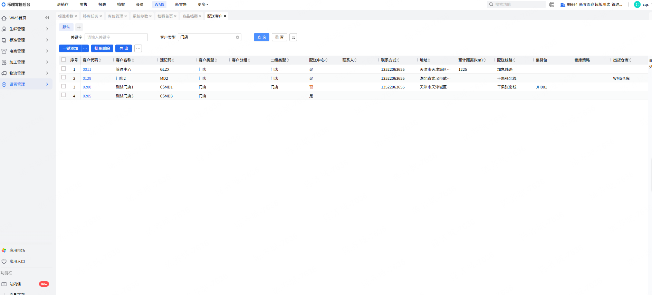Open customer code link 0129

[x=87, y=78]
